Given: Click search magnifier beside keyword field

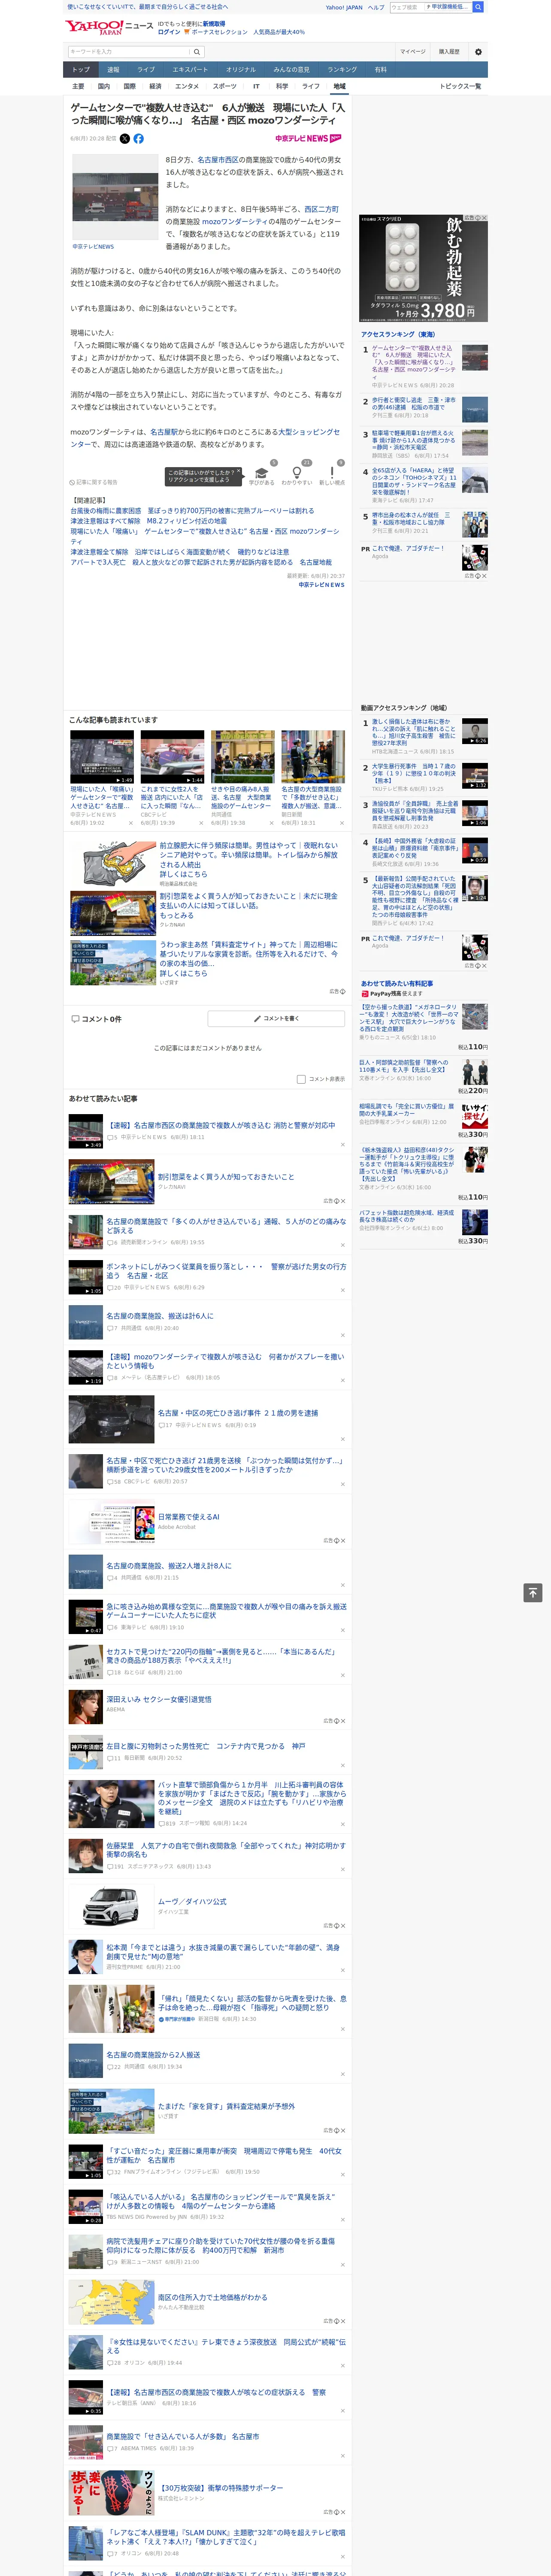Looking at the screenshot, I should coord(197,51).
